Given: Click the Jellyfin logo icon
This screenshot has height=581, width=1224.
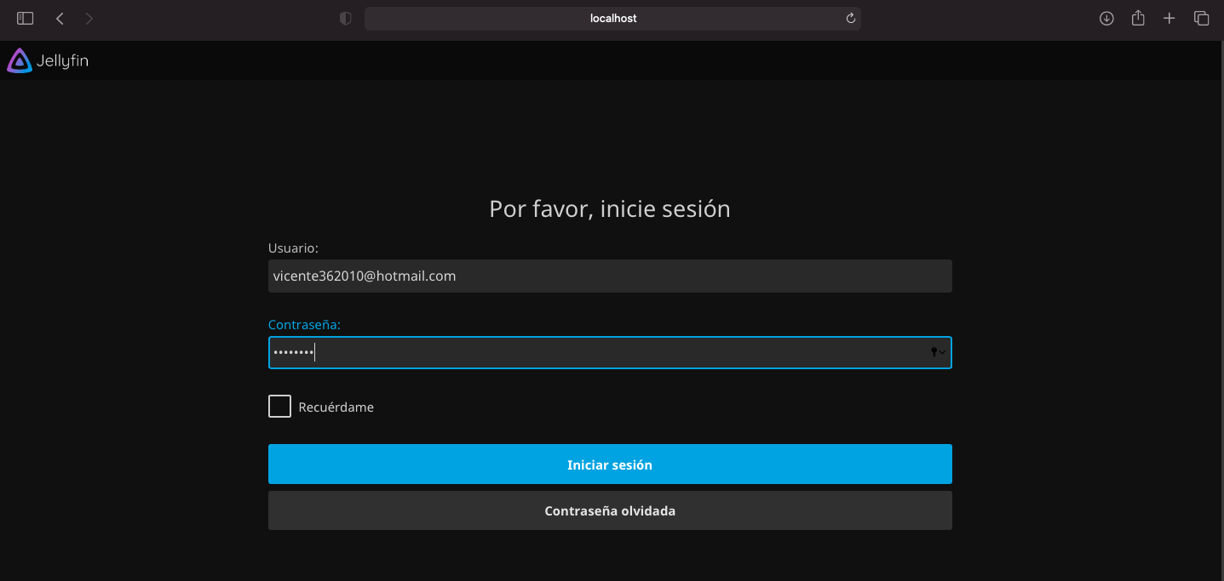Looking at the screenshot, I should coord(19,60).
